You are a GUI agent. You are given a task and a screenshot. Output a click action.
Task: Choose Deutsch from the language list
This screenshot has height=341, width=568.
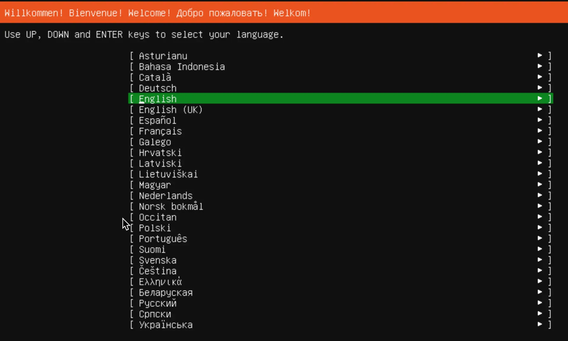click(158, 88)
